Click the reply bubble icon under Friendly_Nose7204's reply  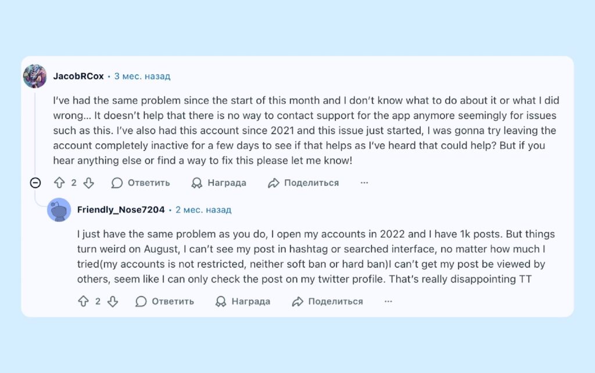click(141, 301)
